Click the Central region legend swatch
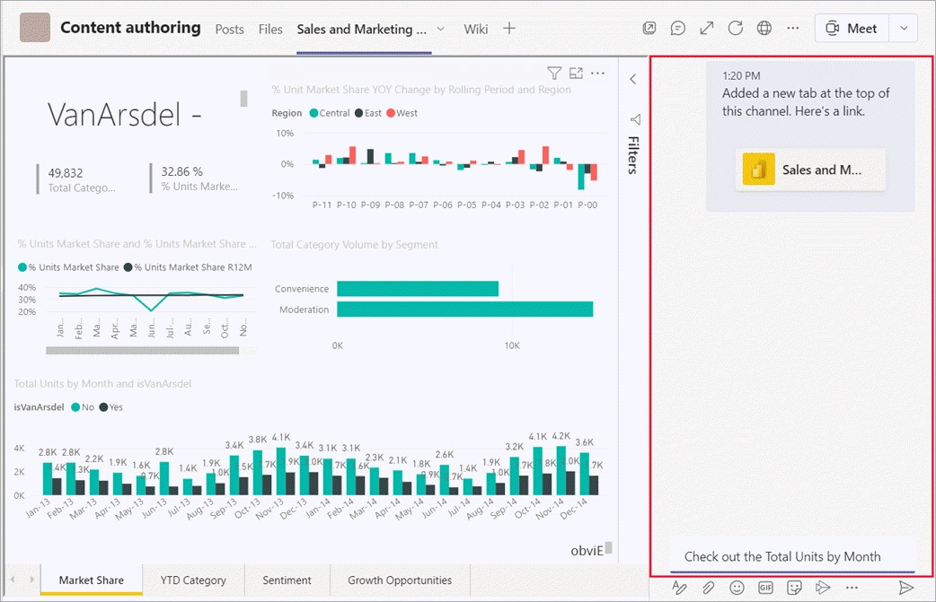This screenshot has height=602, width=936. (313, 113)
